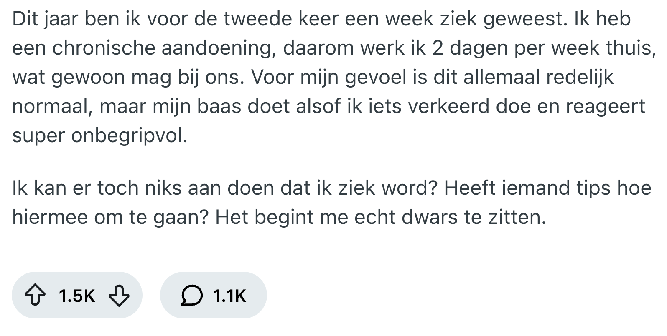Upvote the post with the up arrow
Image resolution: width=667 pixels, height=336 pixels.
click(x=35, y=296)
